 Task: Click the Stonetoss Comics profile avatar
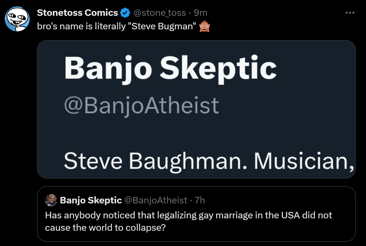(17, 19)
